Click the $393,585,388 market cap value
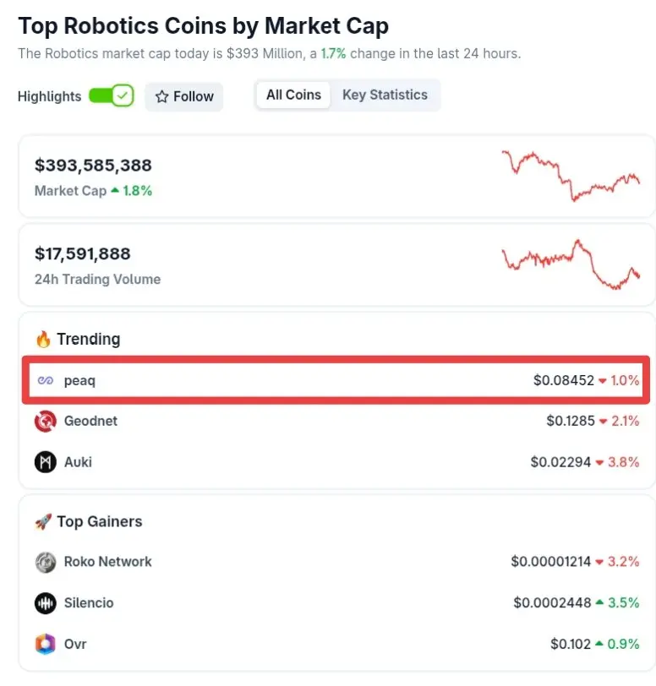This screenshot has height=686, width=656. [x=93, y=166]
